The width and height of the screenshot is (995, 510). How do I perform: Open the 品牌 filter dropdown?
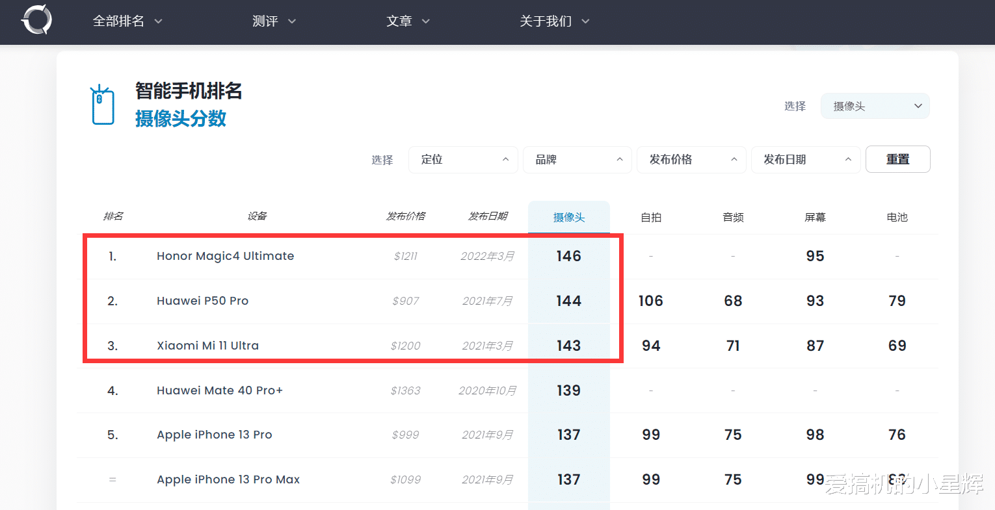(577, 160)
